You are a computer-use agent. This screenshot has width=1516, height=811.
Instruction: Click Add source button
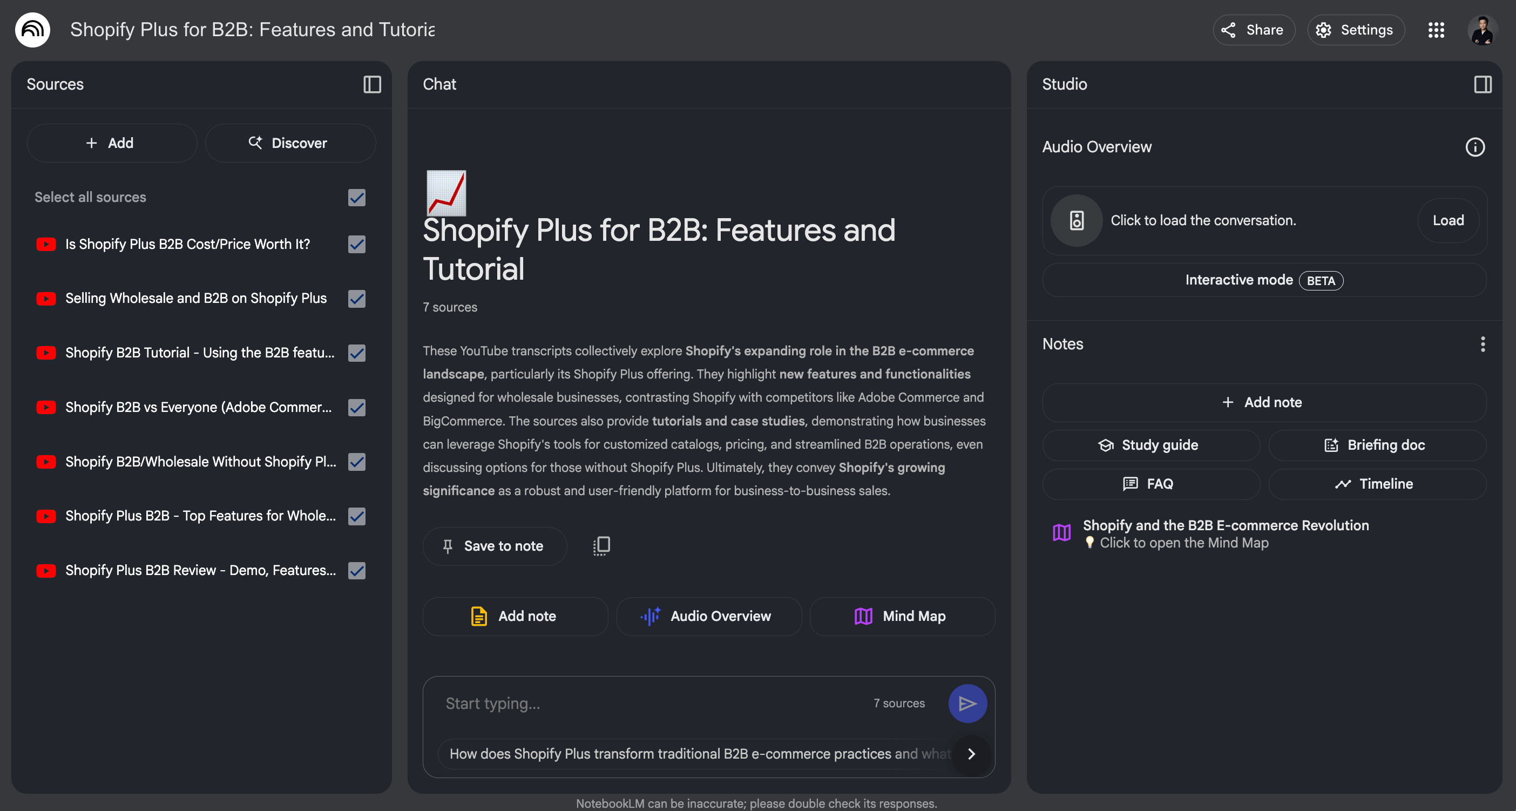112,143
